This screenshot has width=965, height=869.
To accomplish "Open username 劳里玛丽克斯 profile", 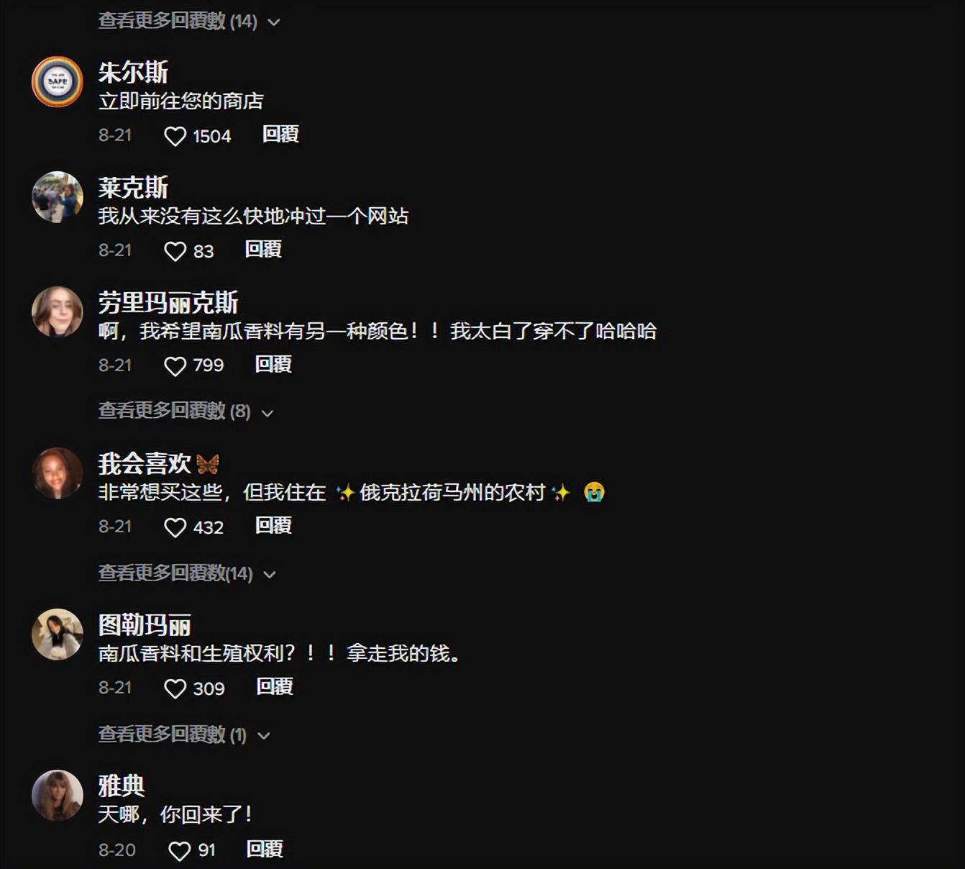I will point(168,303).
